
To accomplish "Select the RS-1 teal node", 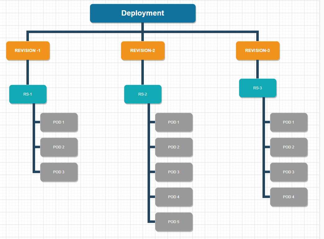I will click(28, 94).
